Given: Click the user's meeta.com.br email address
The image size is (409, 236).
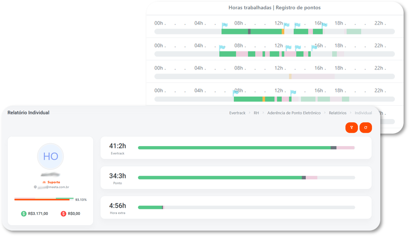Looking at the screenshot, I should (x=53, y=187).
